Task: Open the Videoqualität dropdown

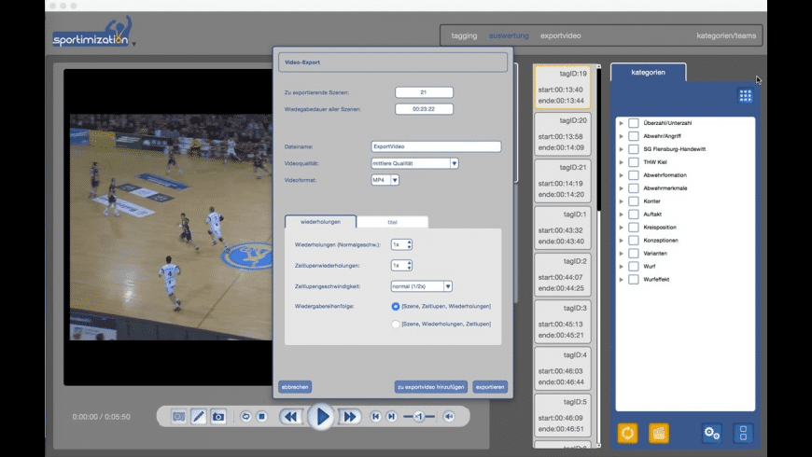Action: click(454, 163)
